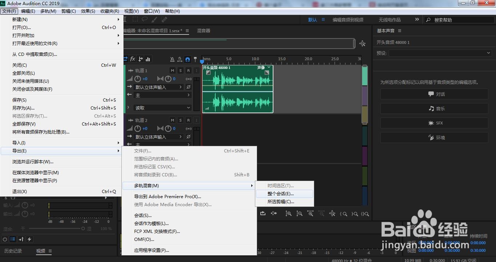The width and height of the screenshot is (496, 262).
Task: Click the export/loop arrow icon in transport bar
Action: [x=263, y=213]
